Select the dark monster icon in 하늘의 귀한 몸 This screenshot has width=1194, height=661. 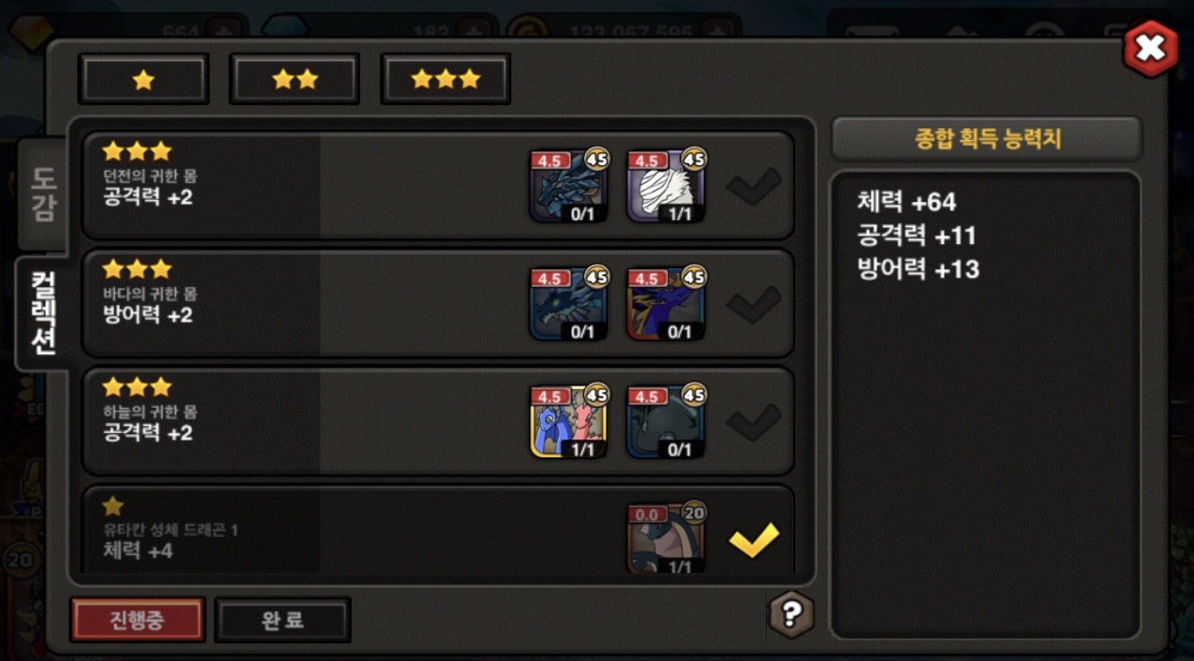(x=666, y=422)
